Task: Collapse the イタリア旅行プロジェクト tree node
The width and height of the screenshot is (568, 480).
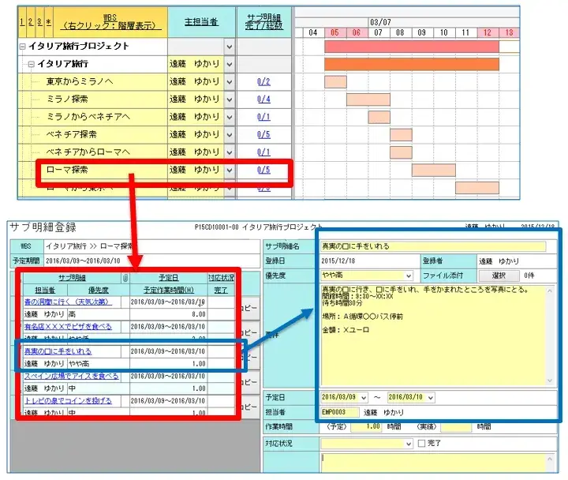Action: pyautogui.click(x=22, y=47)
